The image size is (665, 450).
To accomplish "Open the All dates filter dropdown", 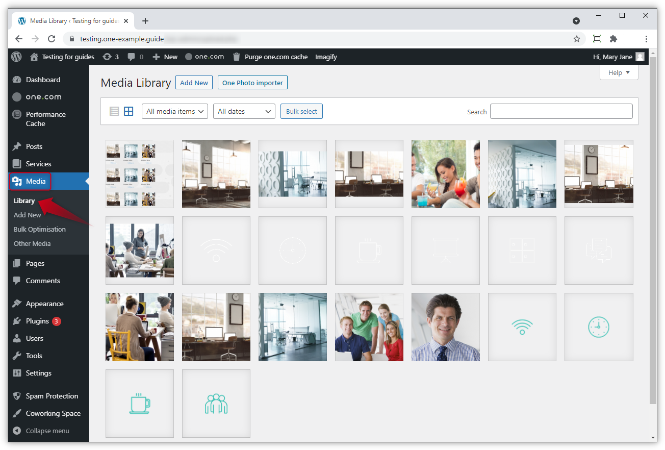I will [x=244, y=111].
